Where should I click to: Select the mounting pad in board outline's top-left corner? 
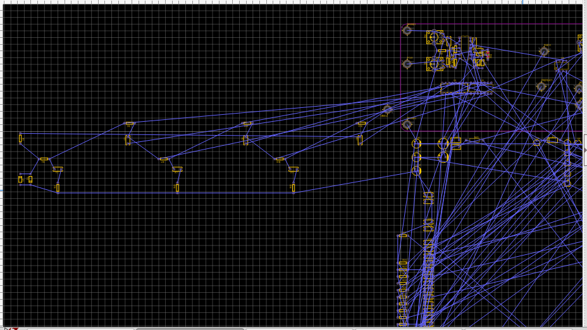(x=407, y=31)
